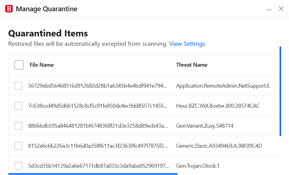Click the File Name column header
This screenshot has height=175, width=289.
tap(42, 65)
